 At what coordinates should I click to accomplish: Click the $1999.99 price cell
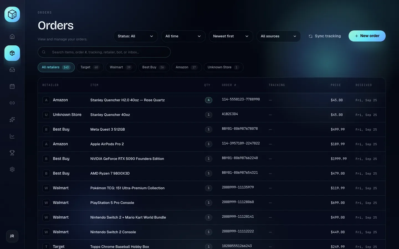click(x=339, y=159)
